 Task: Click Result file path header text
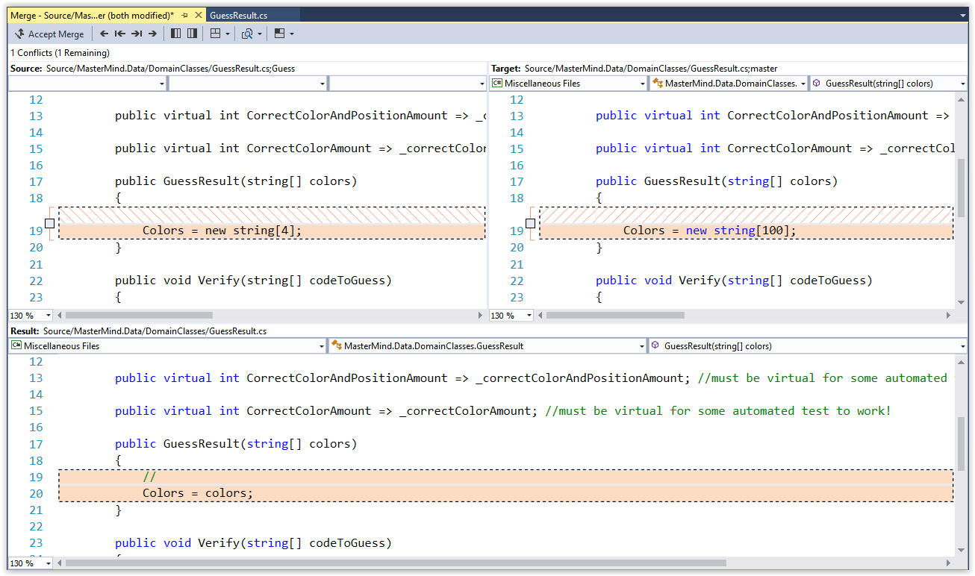[155, 331]
